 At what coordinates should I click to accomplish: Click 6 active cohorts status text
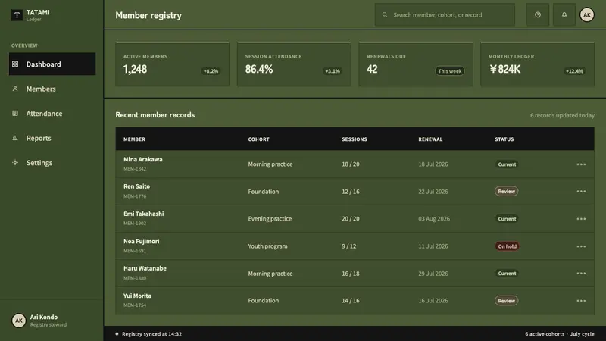[545, 334]
